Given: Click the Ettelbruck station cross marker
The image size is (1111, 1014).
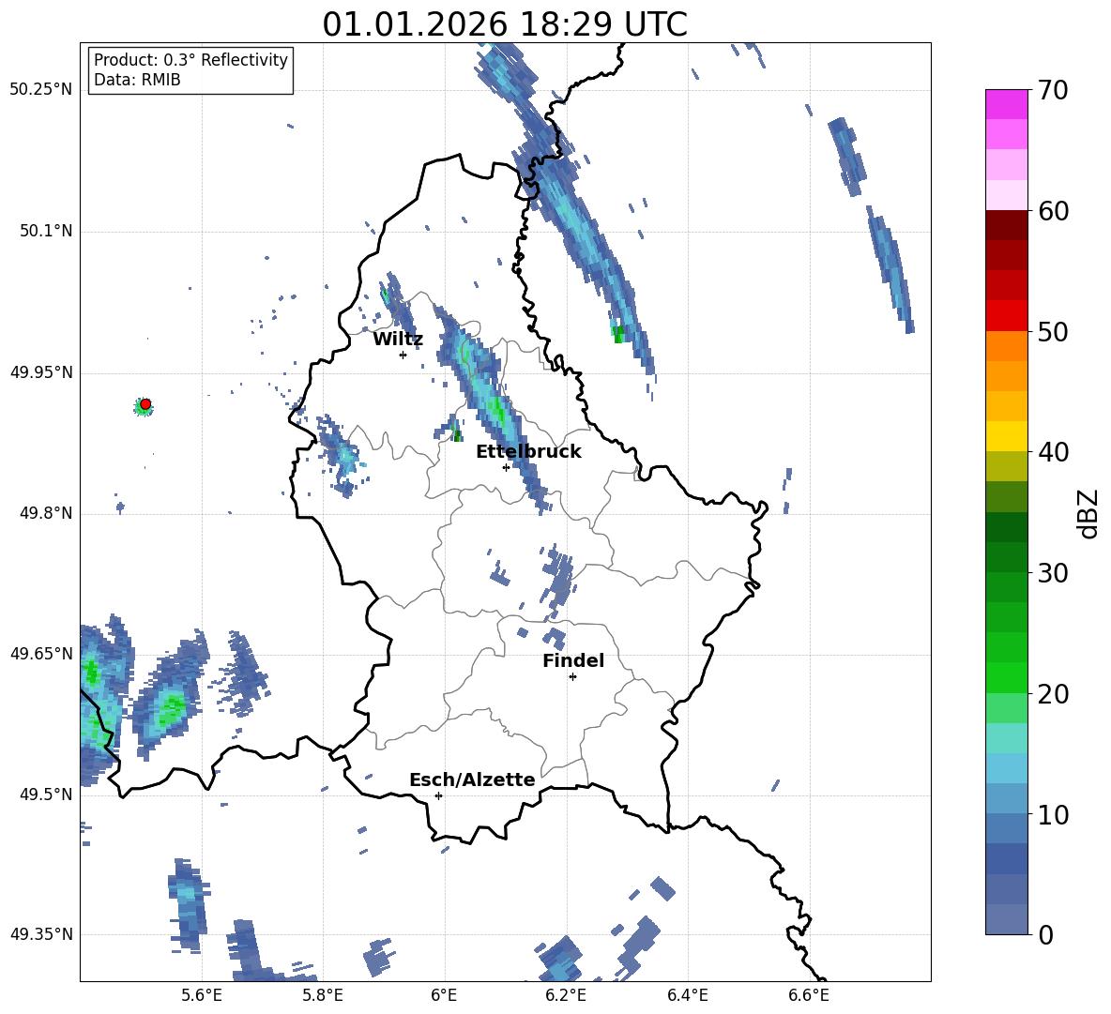Looking at the screenshot, I should click(x=506, y=467).
